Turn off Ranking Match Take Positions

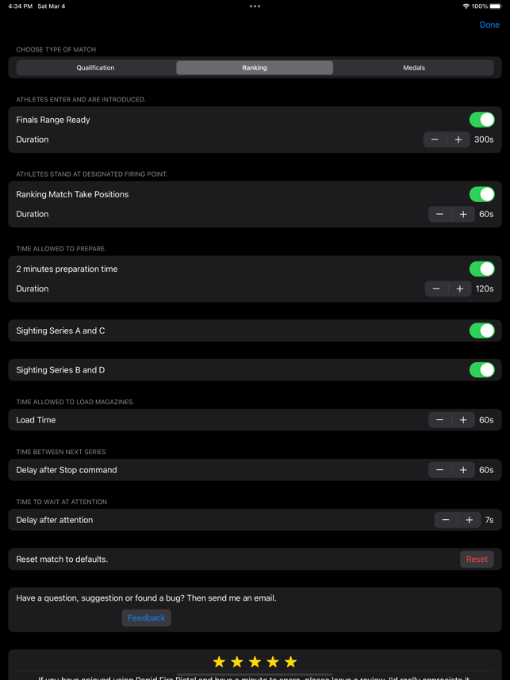481,194
